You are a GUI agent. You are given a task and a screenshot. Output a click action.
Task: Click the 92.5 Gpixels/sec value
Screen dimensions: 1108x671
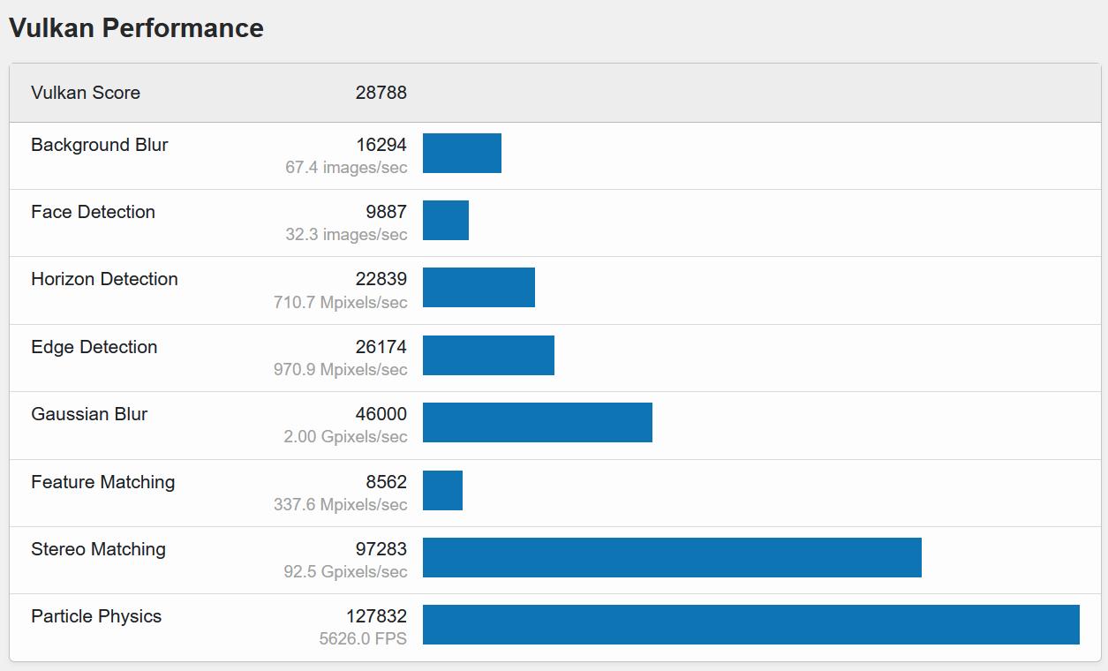coord(345,572)
